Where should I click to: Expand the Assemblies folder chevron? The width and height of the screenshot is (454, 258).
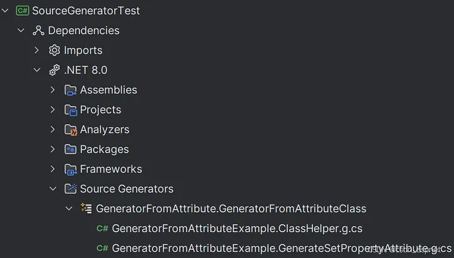(x=53, y=90)
